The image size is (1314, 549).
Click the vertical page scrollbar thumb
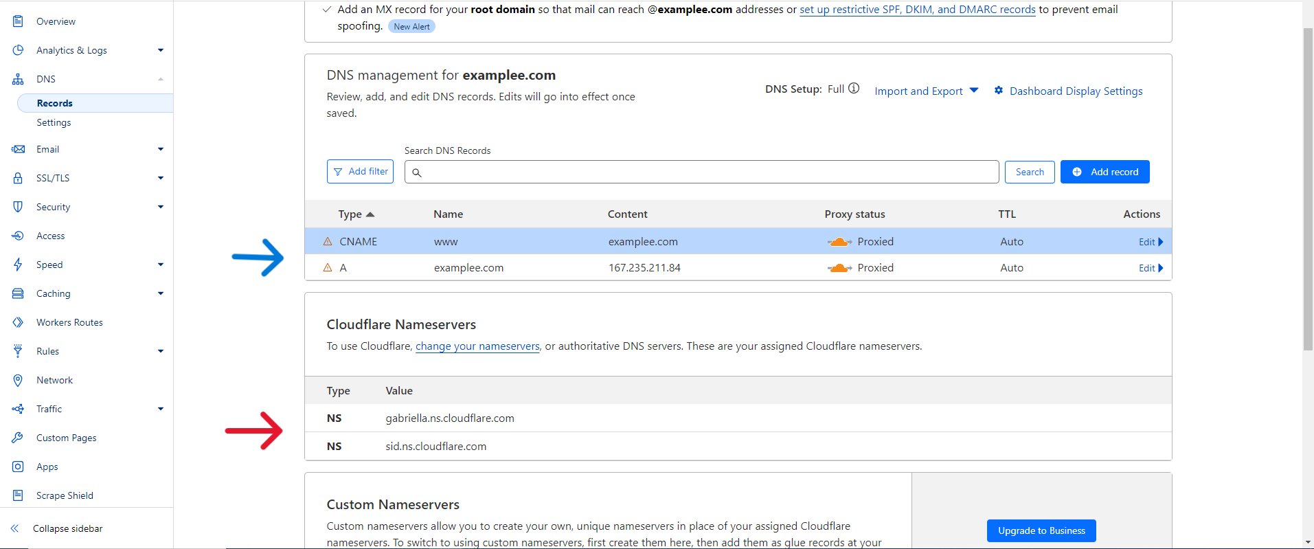coord(1309,189)
